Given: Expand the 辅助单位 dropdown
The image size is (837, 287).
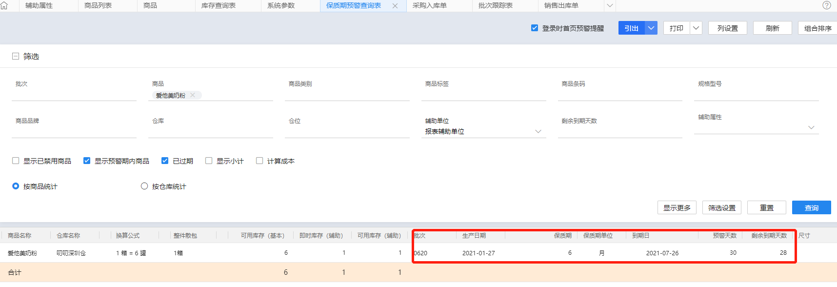Looking at the screenshot, I should (538, 131).
